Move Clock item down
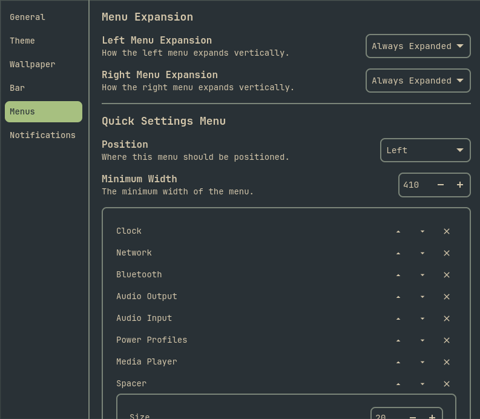Image resolution: width=480 pixels, height=419 pixels. coord(422,231)
